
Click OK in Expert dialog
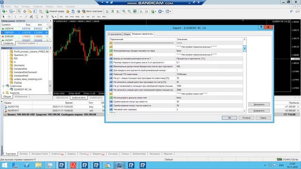click(x=230, y=118)
